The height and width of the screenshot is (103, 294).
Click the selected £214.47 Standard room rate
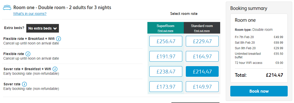pos(202,71)
